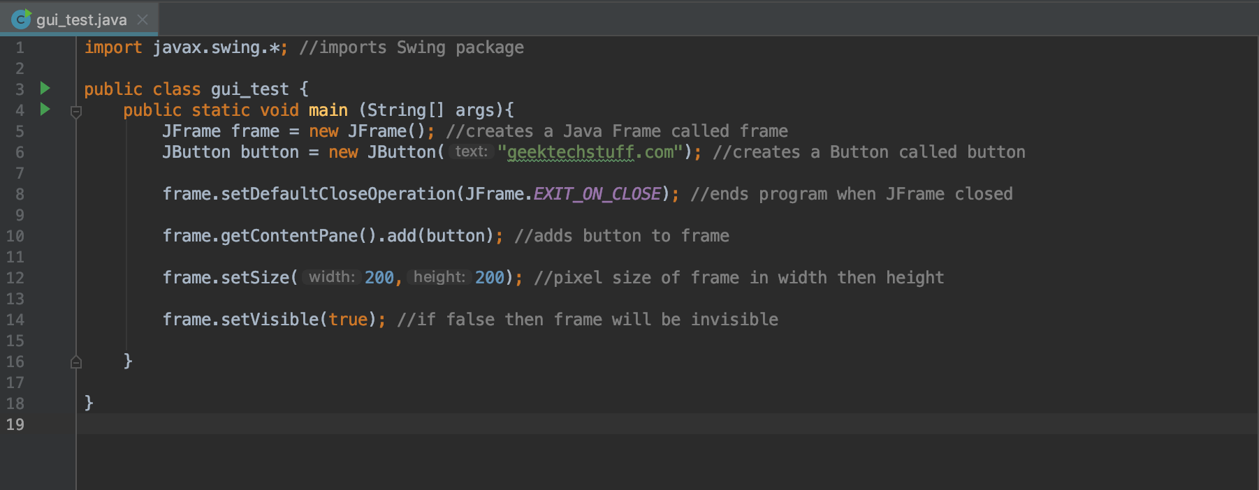Click the "geektechstuff.com" string literal
Image resolution: width=1259 pixels, height=490 pixels.
(590, 152)
